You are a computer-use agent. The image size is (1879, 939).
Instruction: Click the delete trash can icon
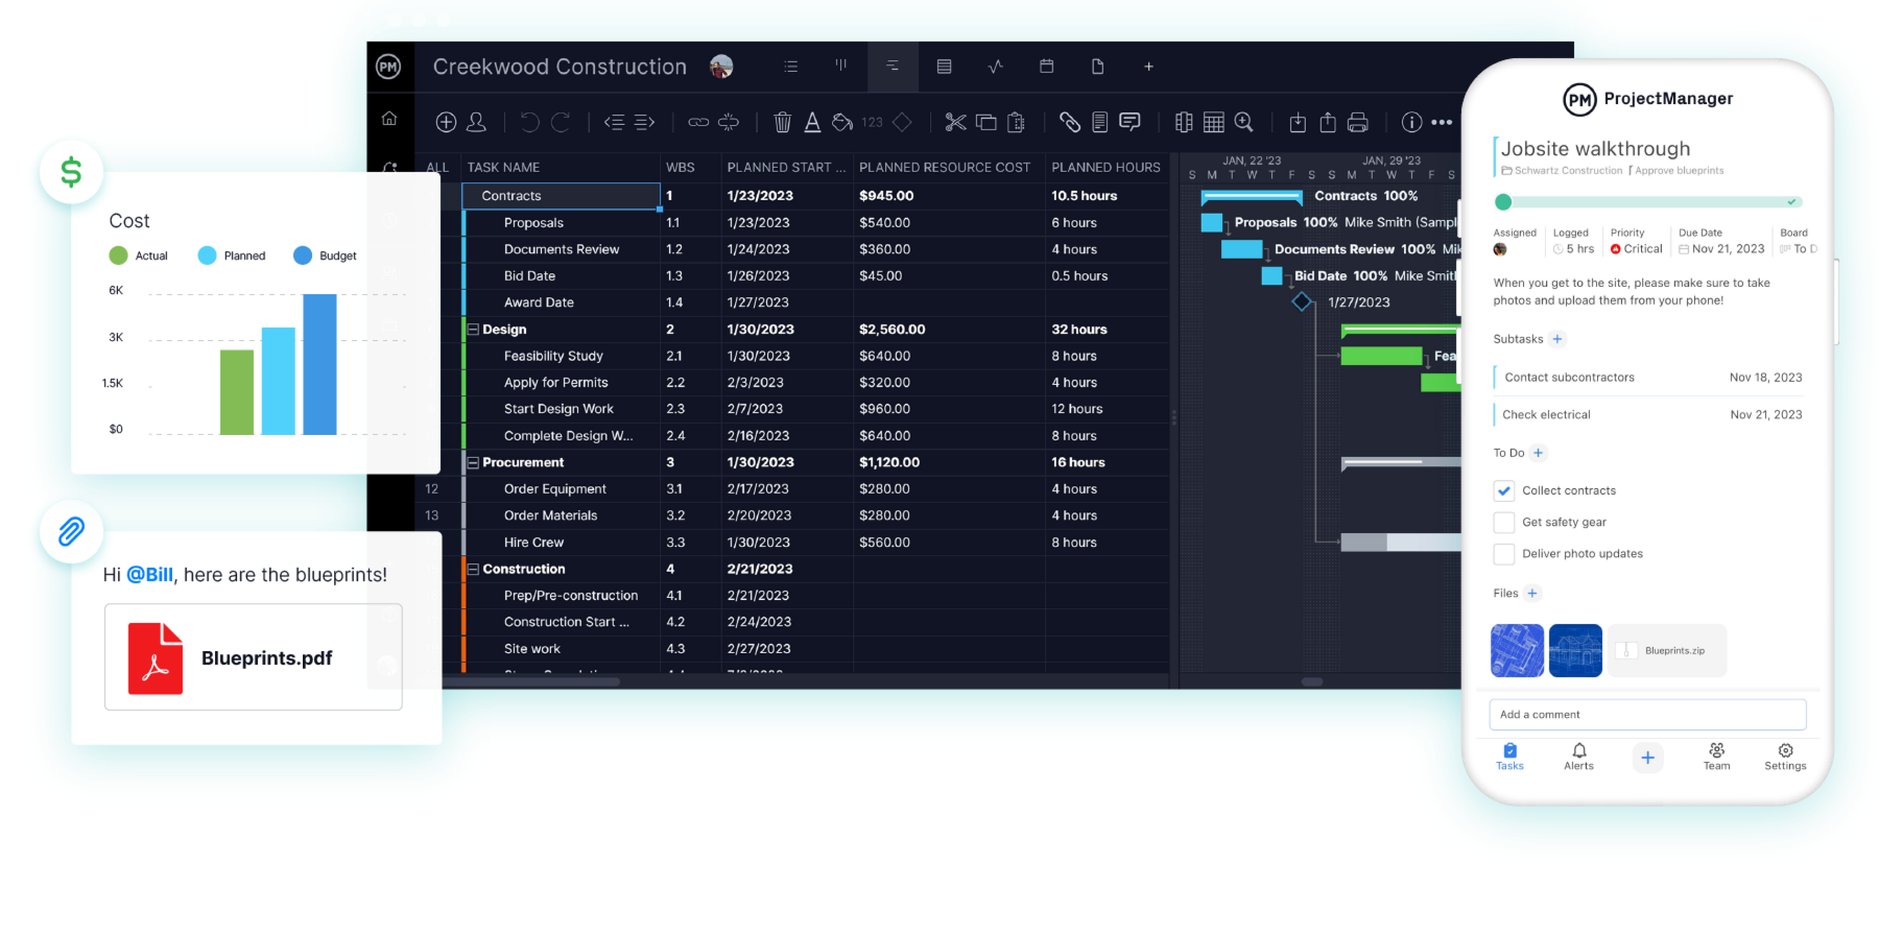pos(782,122)
